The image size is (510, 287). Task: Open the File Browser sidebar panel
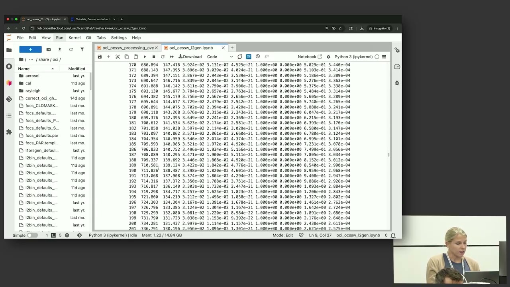(9, 50)
